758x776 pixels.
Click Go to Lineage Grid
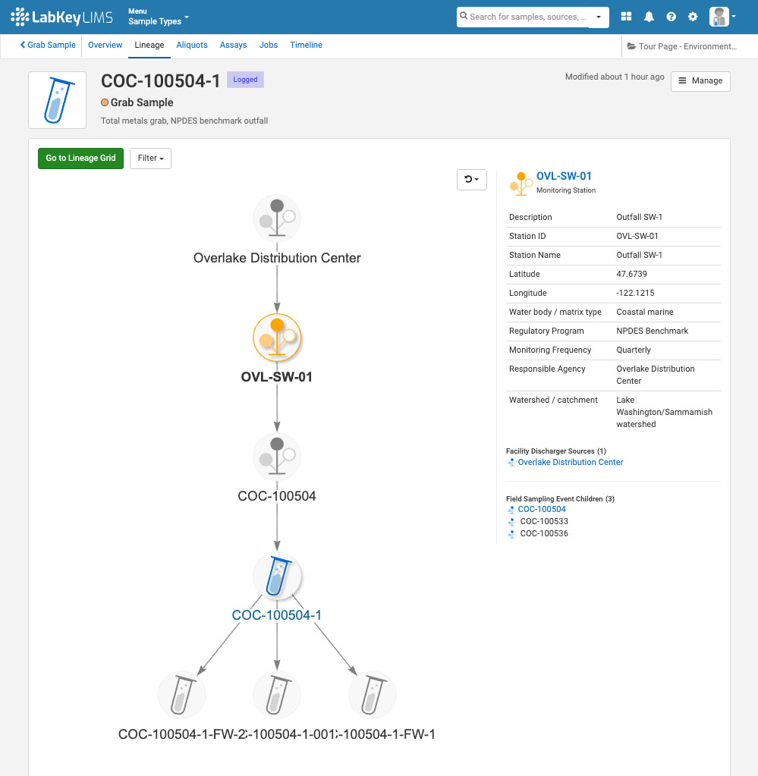point(80,159)
